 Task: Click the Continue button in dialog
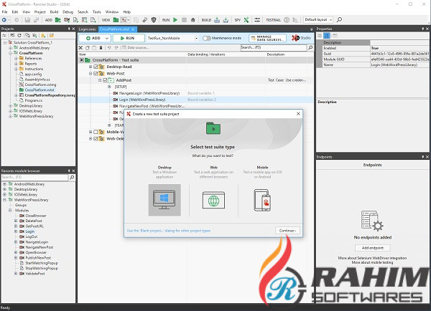tap(287, 231)
